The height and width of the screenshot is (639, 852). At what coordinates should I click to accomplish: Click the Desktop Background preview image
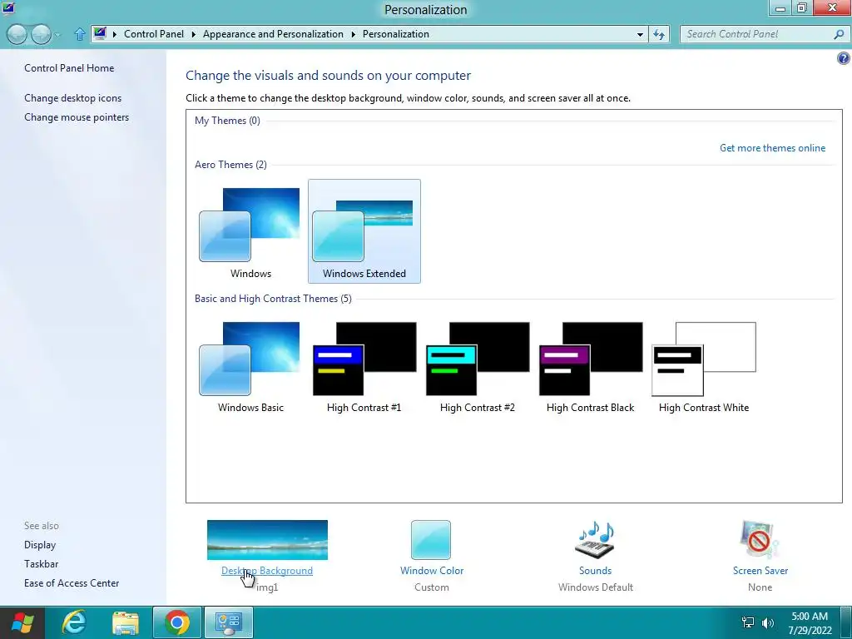click(x=267, y=539)
